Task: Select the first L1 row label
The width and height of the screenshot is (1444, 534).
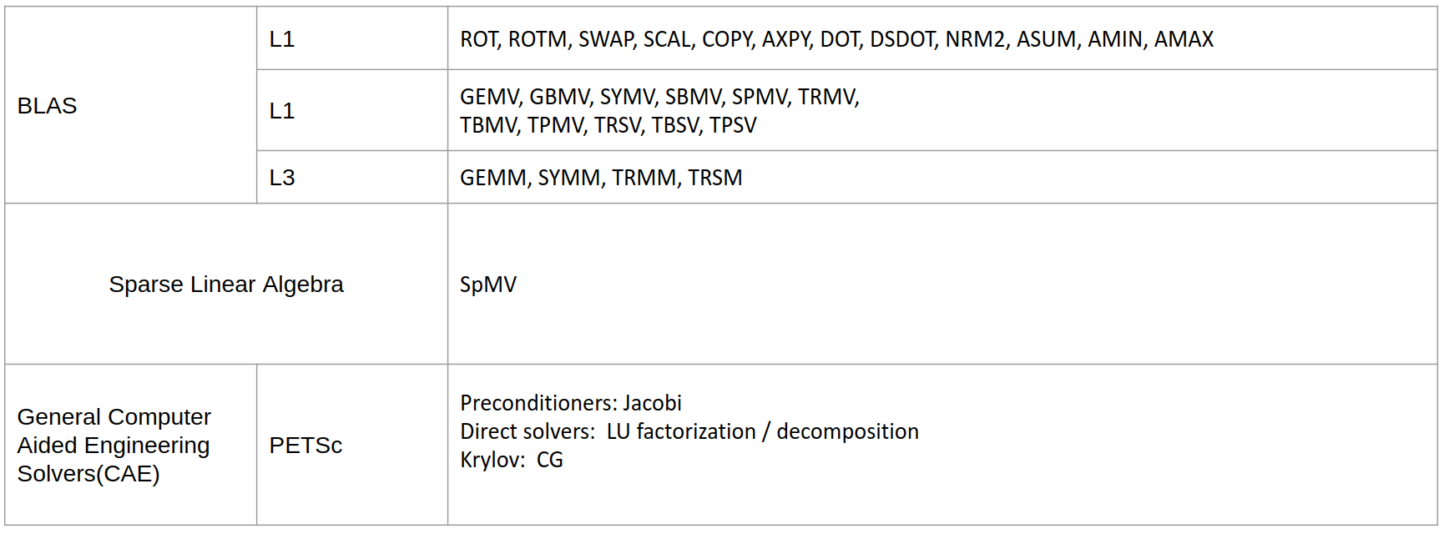Action: pos(282,39)
